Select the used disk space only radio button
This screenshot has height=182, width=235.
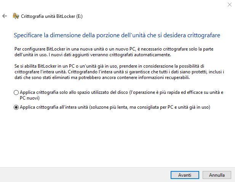[x=16, y=92]
